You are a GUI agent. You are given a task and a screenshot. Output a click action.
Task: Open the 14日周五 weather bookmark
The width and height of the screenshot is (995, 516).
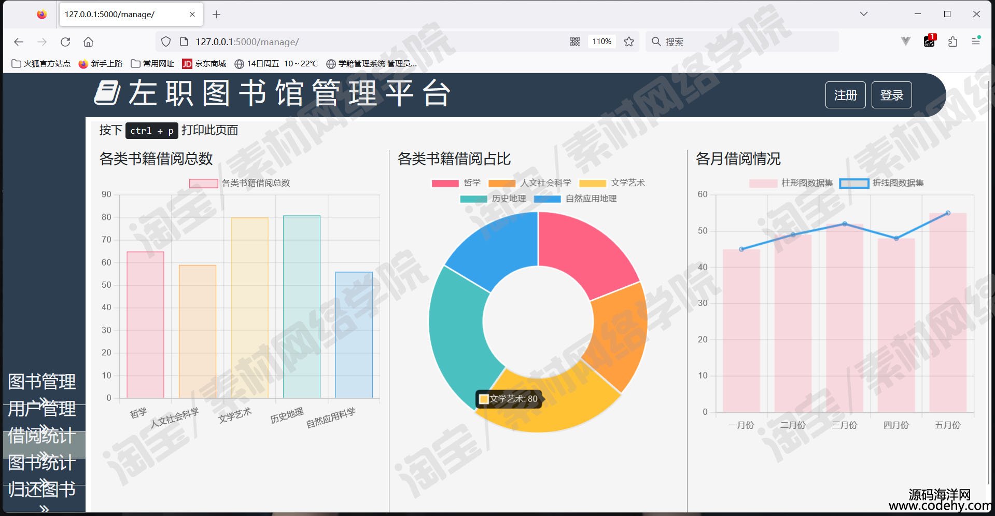tap(276, 63)
